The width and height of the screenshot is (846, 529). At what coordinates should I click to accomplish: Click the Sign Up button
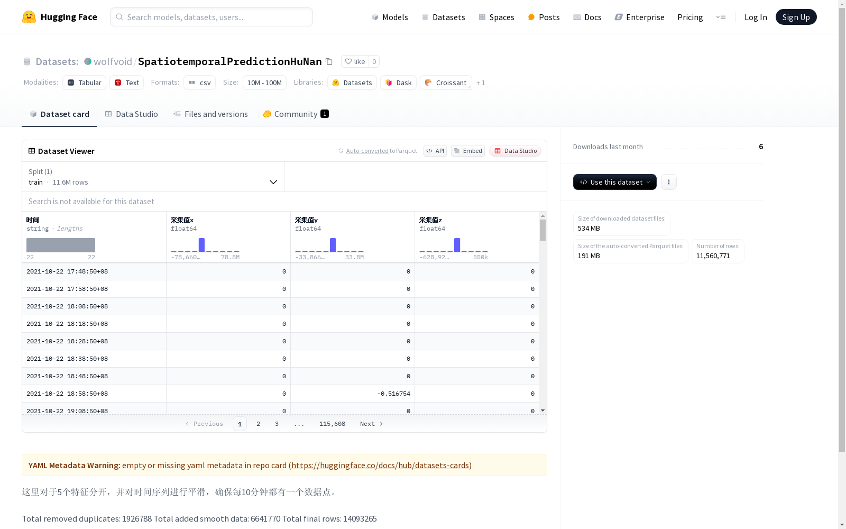pyautogui.click(x=796, y=17)
